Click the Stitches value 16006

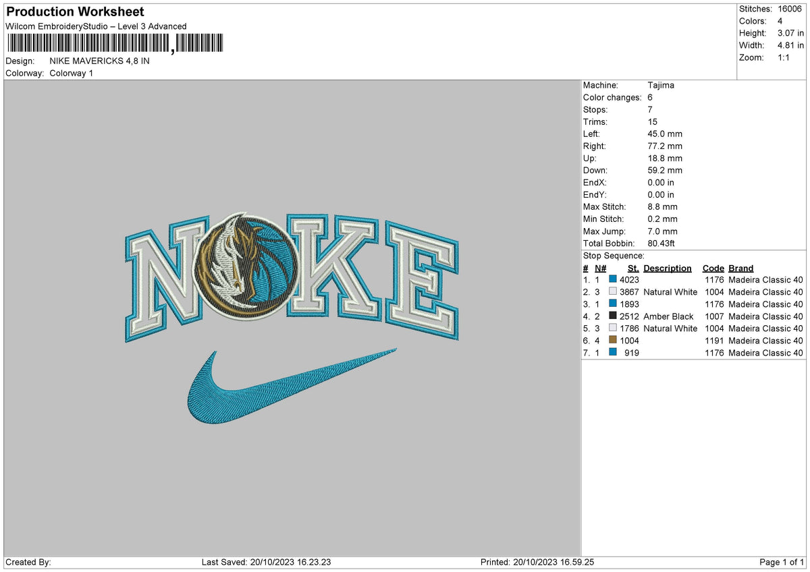coord(791,9)
